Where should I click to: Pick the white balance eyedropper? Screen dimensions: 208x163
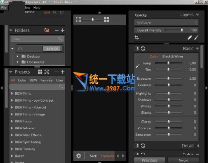click(x=138, y=66)
